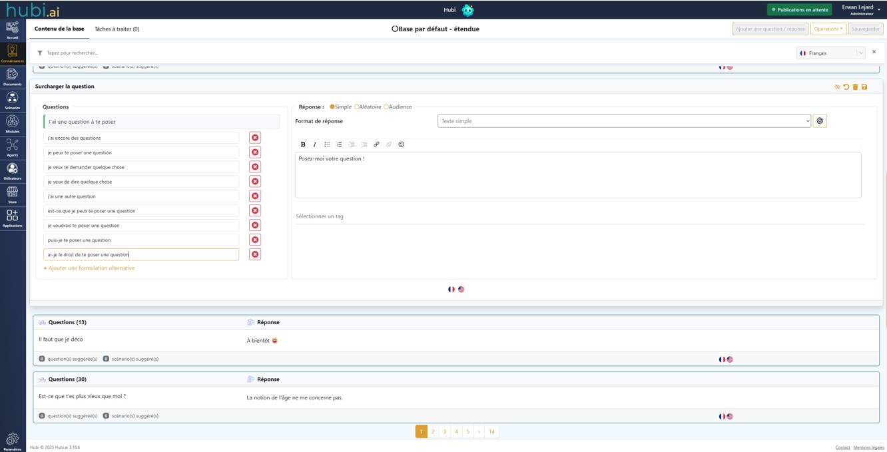
Task: Insert an emoji with the smiley icon
Action: pyautogui.click(x=401, y=144)
